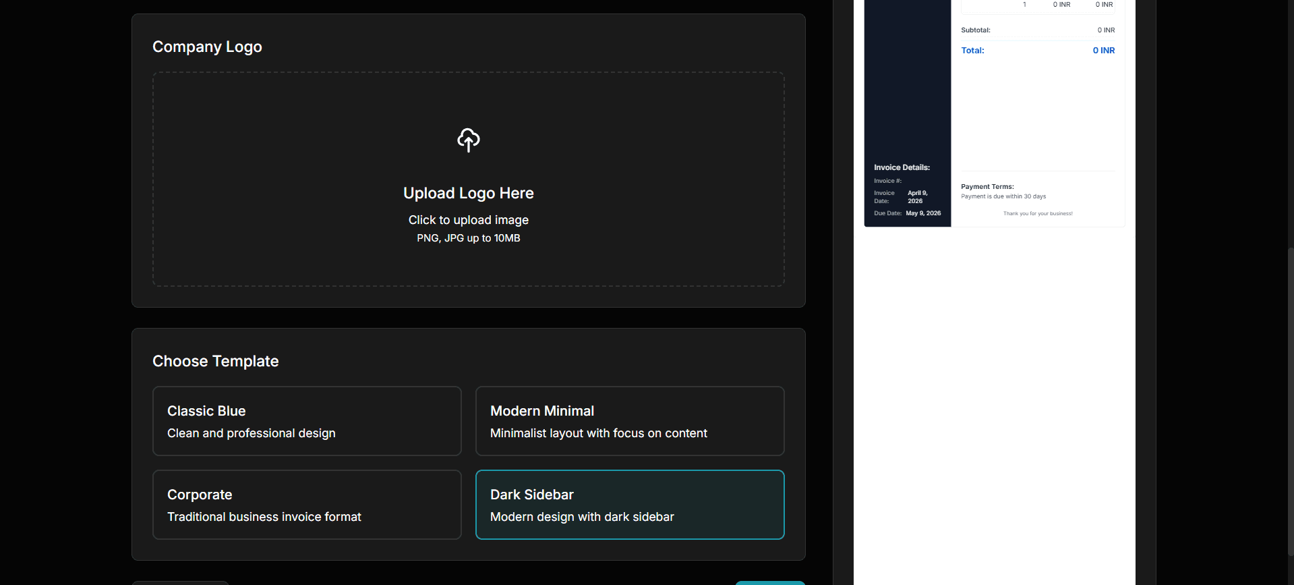Click the cloud upload icon
The image size is (1294, 585).
point(468,140)
